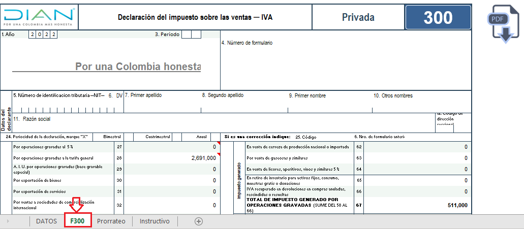The height and width of the screenshot is (229, 524).
Task: Select the Primer nombre field
Action: (330, 103)
